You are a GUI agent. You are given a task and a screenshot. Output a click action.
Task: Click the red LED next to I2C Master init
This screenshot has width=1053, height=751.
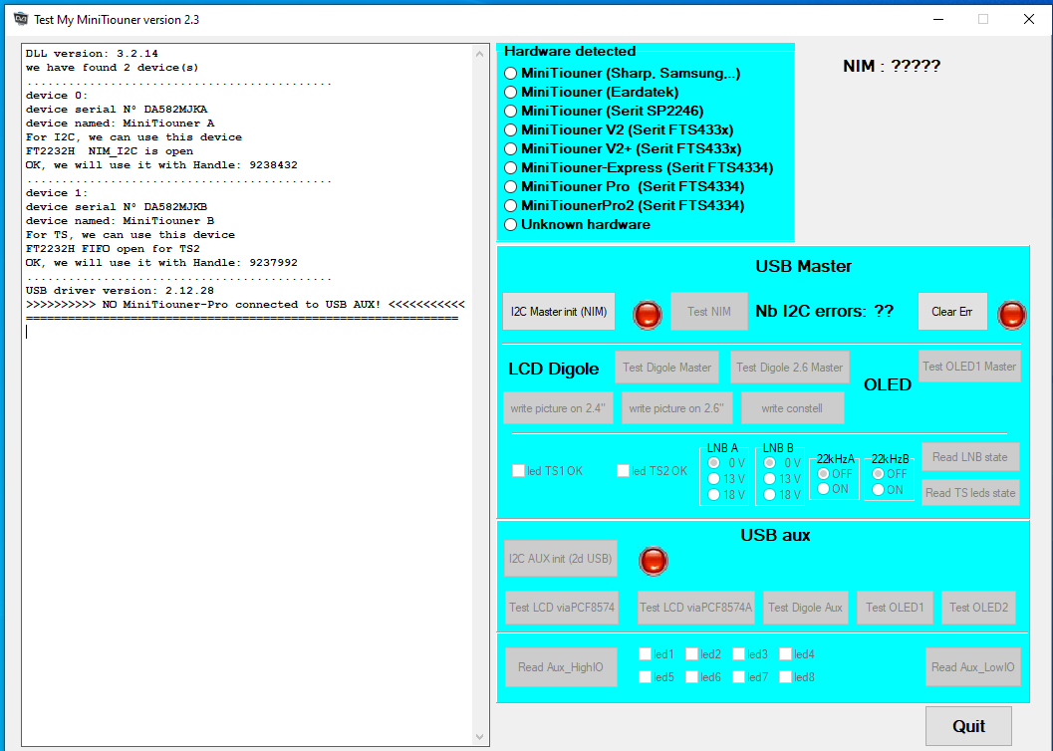649,314
